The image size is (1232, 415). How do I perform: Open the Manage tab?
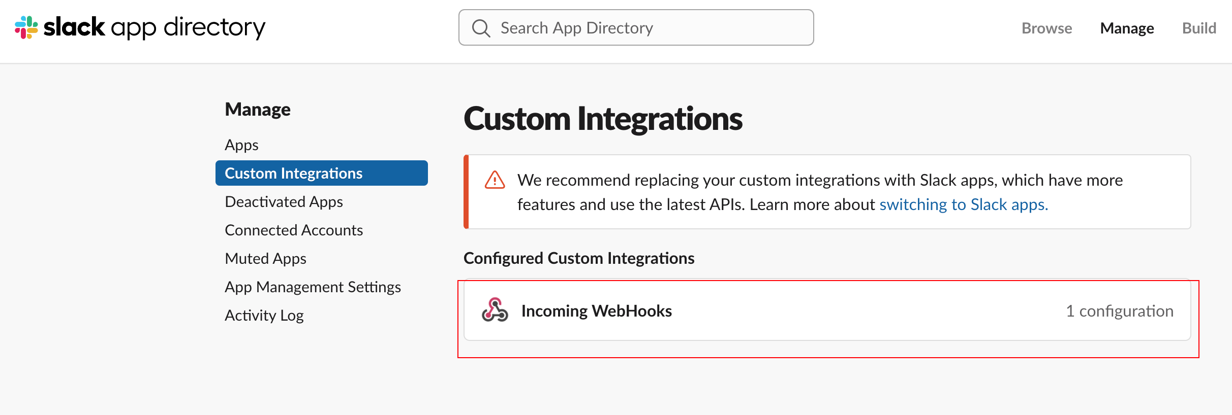(1127, 28)
